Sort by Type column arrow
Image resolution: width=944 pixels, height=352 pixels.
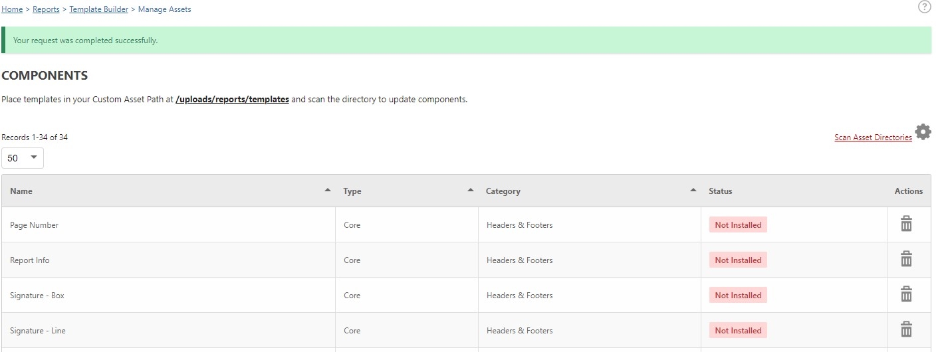point(471,190)
